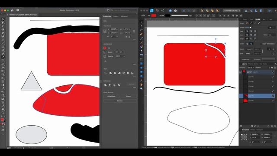Choose Dash Line Style in Stroke panel
277x156 pixels.
pos(255,23)
